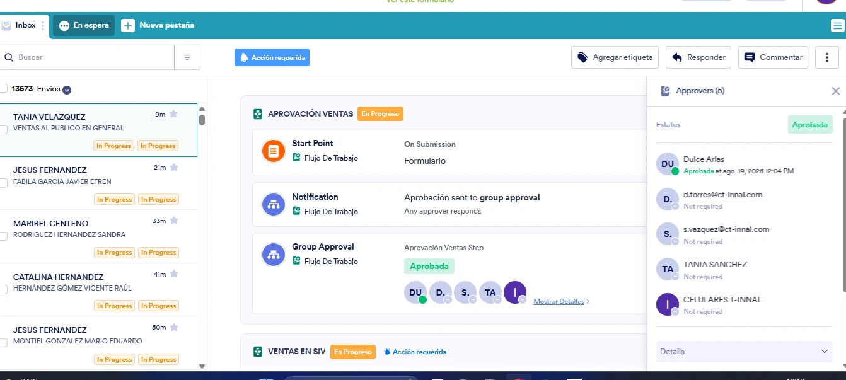The height and width of the screenshot is (380, 846).
Task: Click d.torres@ct-innal.com avatar
Action: point(668,199)
